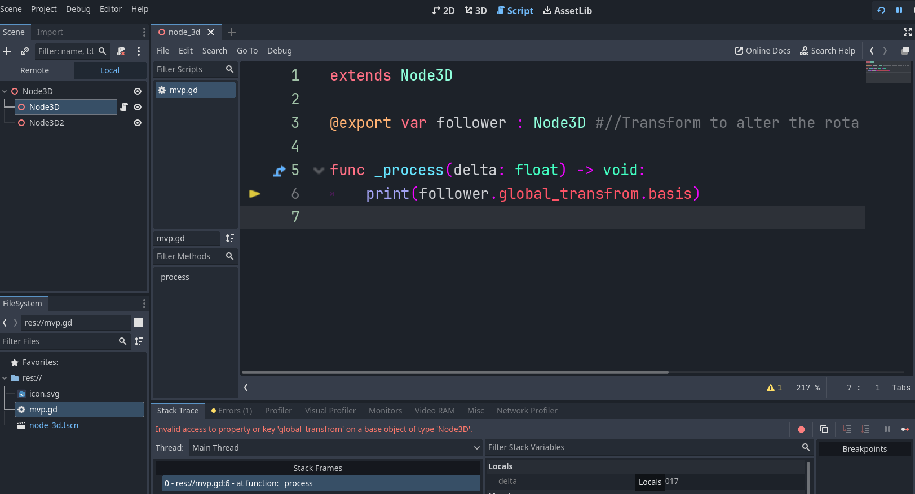Open script editor Go To menu
This screenshot has height=494, width=915.
pyautogui.click(x=247, y=51)
